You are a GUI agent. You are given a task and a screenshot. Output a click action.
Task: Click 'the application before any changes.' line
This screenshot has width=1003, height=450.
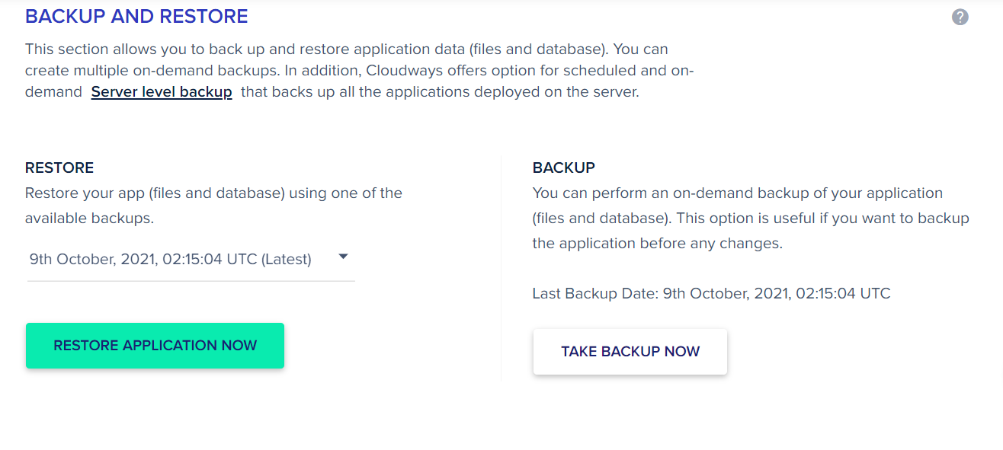[x=658, y=244]
